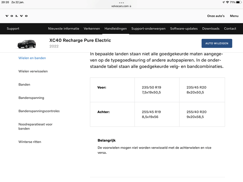This screenshot has height=182, width=243.
Task: Tap the location arrow status icon
Action: tap(224, 2)
